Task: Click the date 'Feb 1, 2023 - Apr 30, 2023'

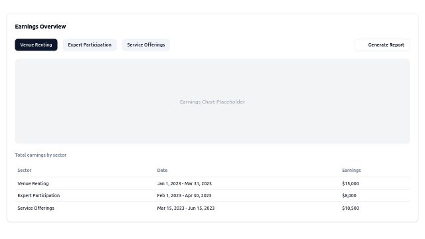Action: 184,195
